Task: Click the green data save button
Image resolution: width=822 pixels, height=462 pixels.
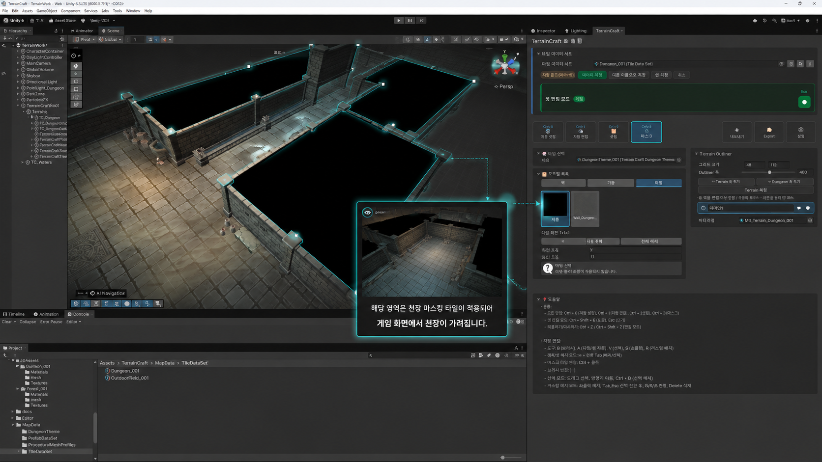Action: [x=592, y=75]
